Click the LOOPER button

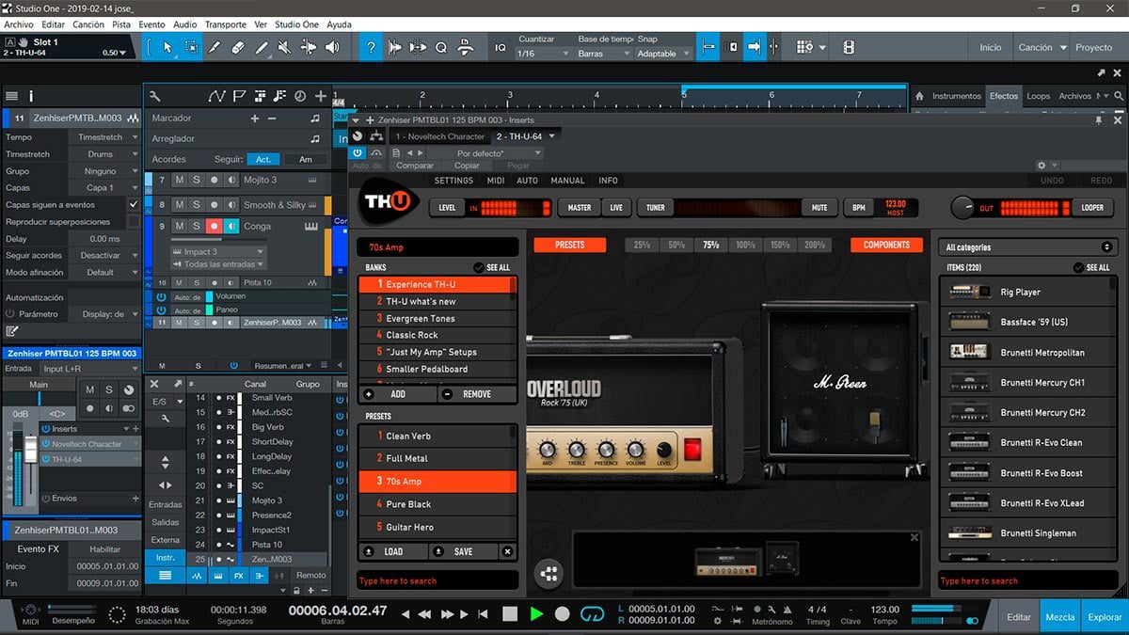(1092, 208)
